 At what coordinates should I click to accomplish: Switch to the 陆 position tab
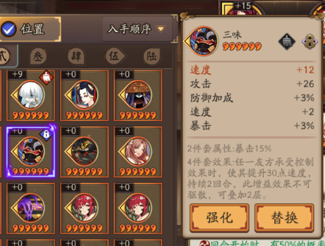pyautogui.click(x=152, y=56)
